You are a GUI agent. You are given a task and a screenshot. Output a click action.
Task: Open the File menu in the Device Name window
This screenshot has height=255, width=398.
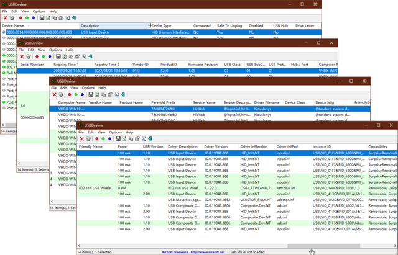coord(5,11)
